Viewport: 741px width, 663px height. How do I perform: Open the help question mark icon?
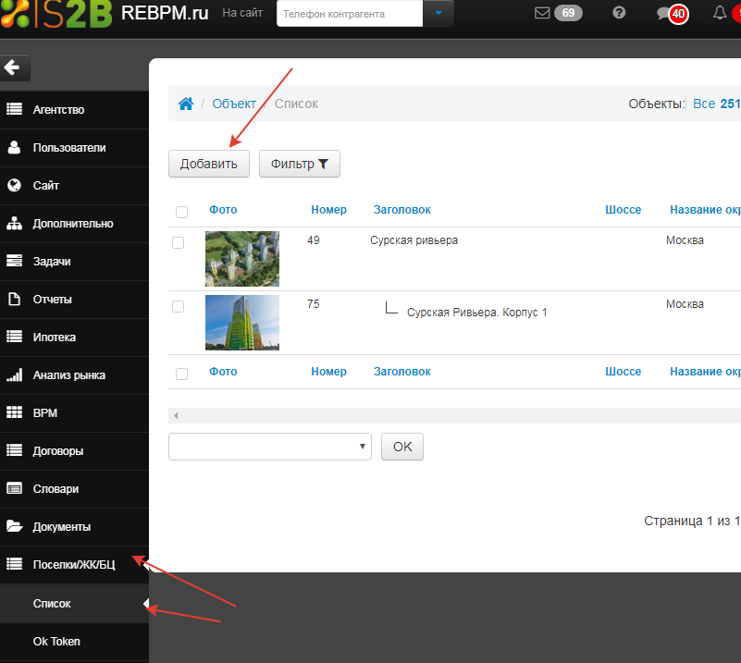(x=619, y=13)
